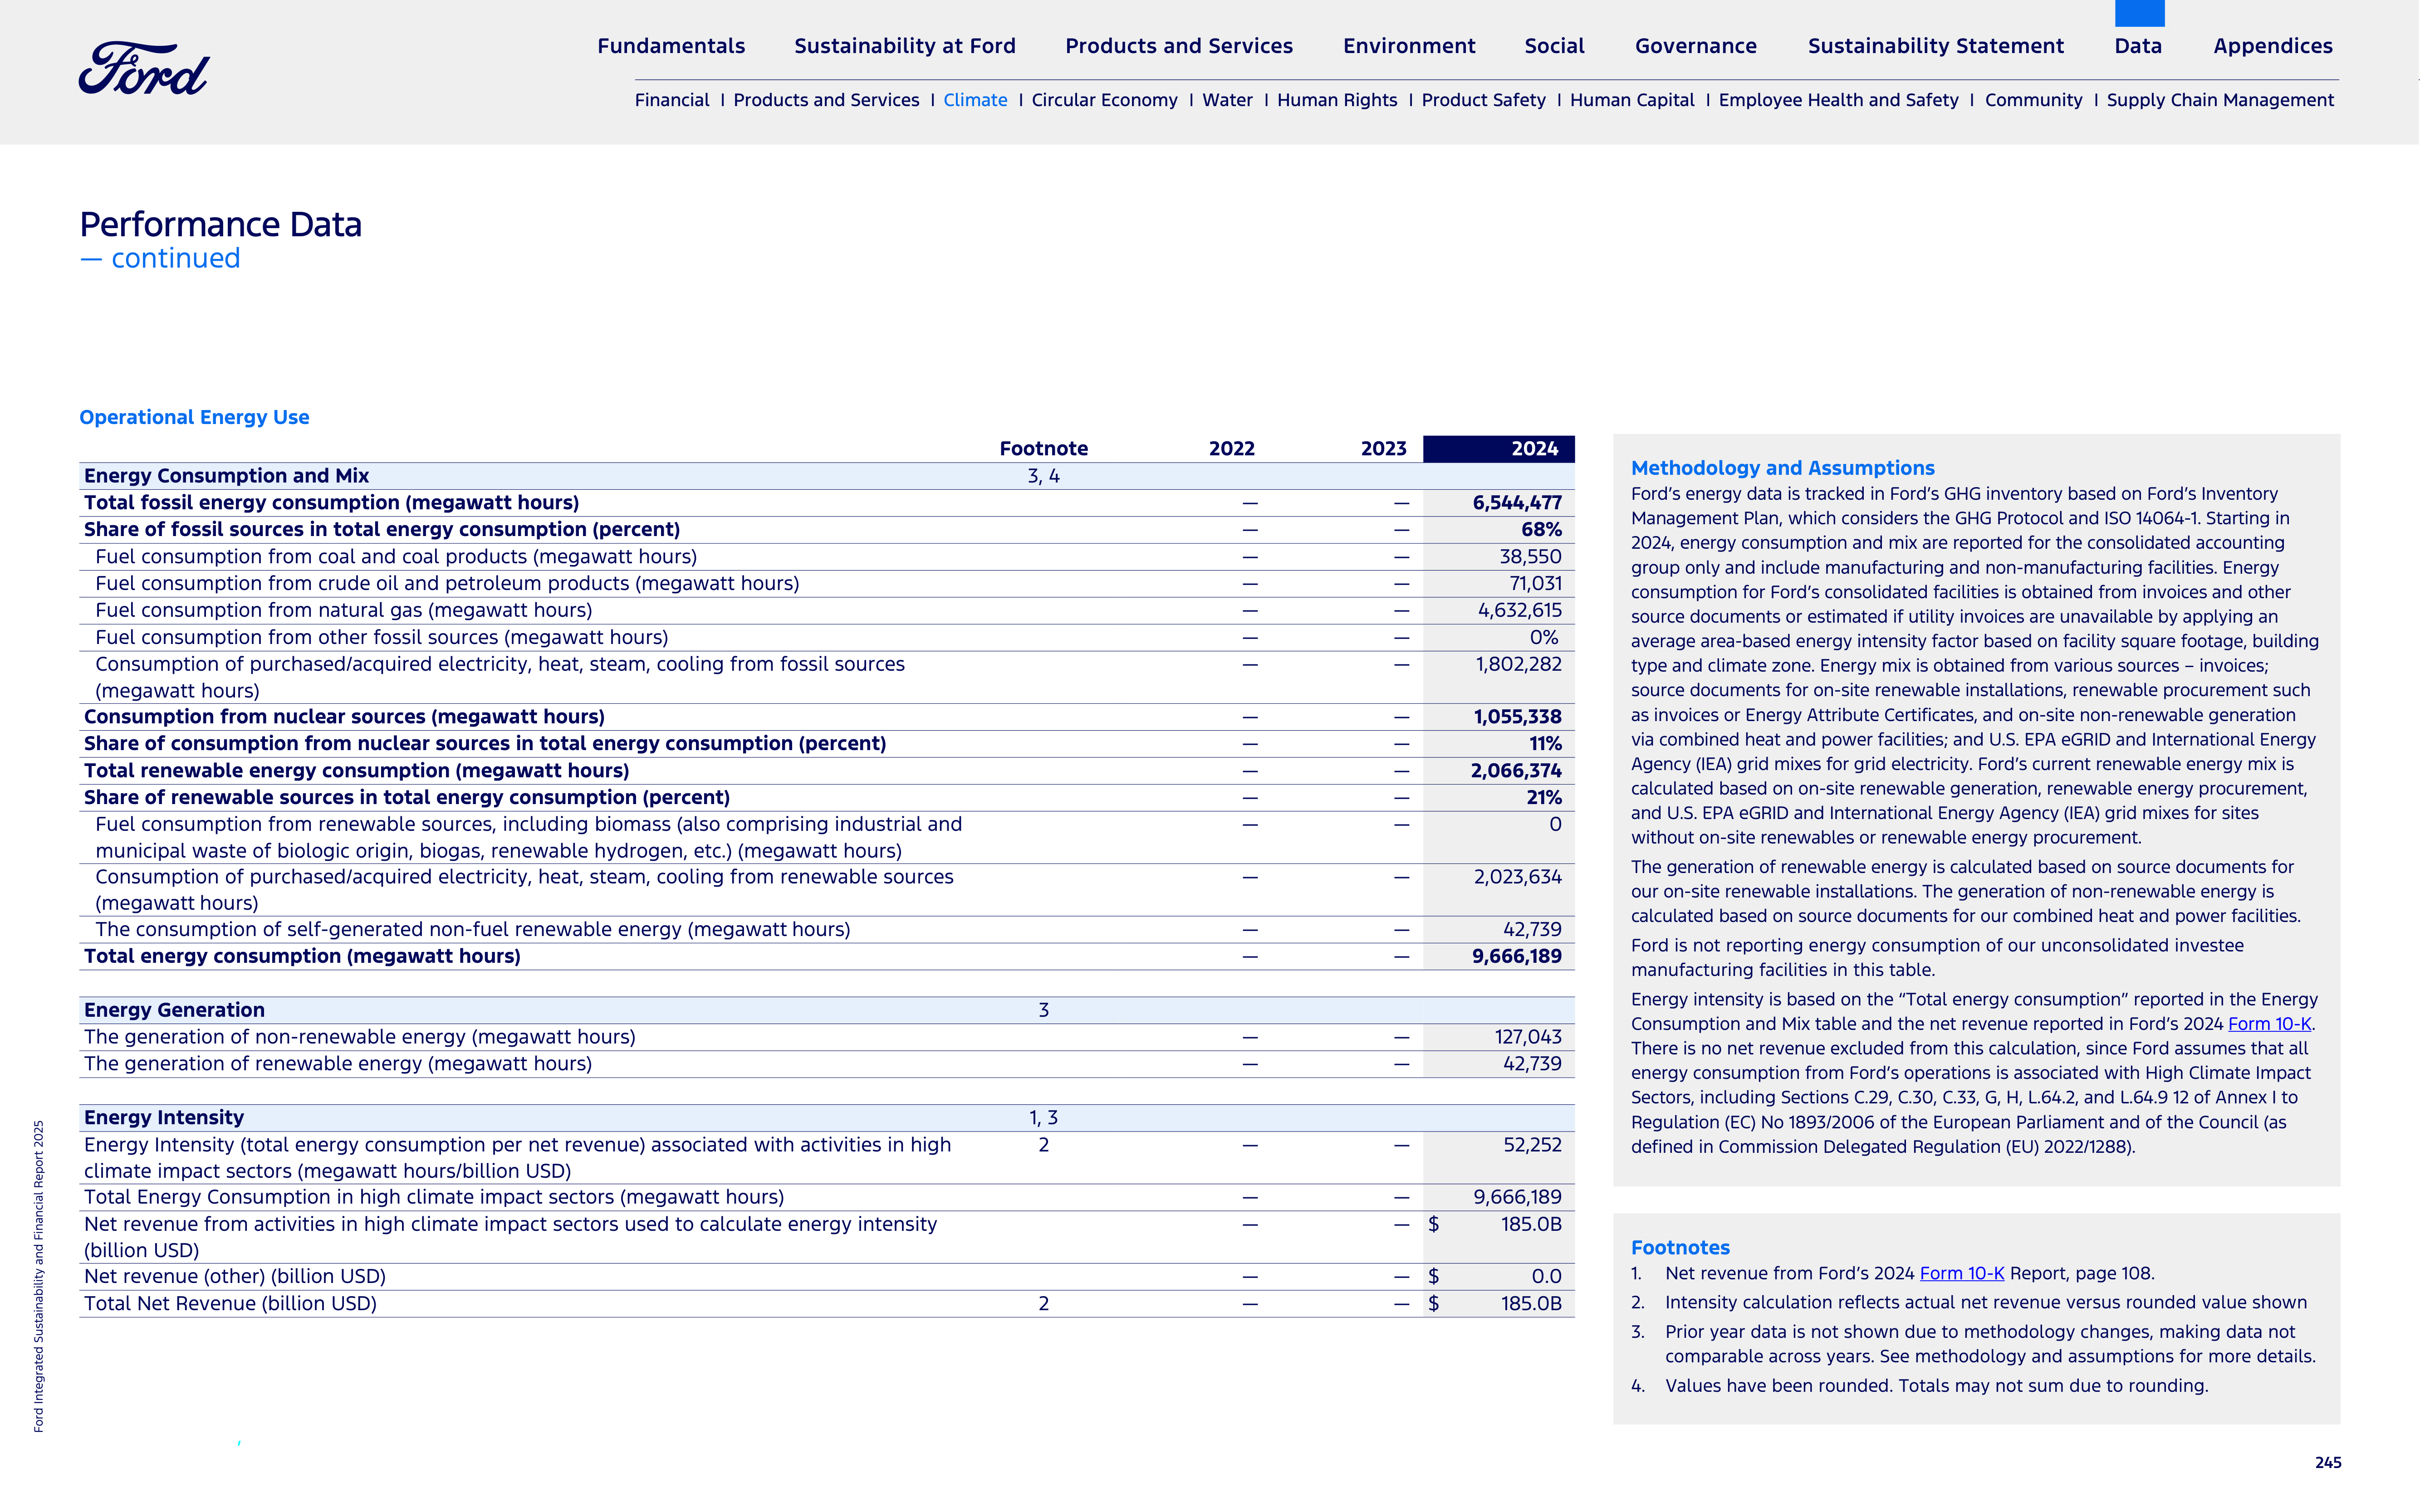Select purchased renewable value 2,023,634
The height and width of the screenshot is (1512, 2420).
1517,877
